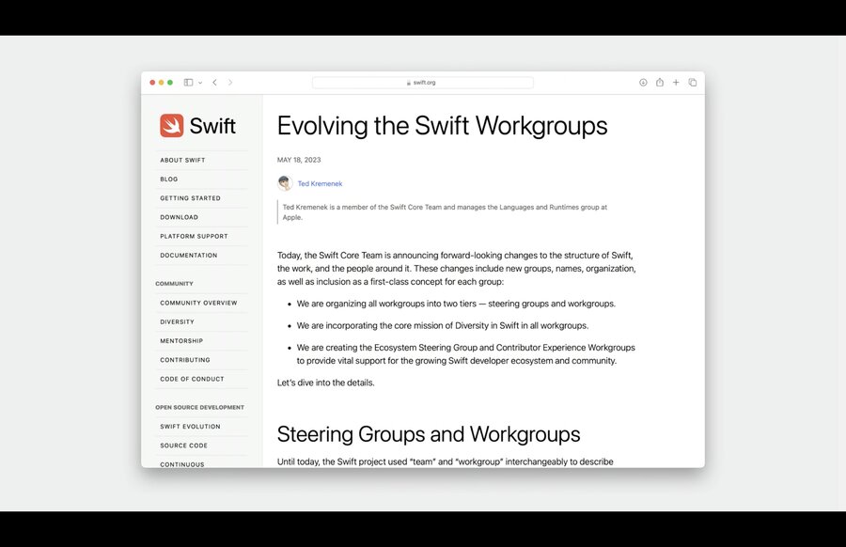846x547 pixels.
Task: Go back with the back arrow
Action: click(x=214, y=83)
